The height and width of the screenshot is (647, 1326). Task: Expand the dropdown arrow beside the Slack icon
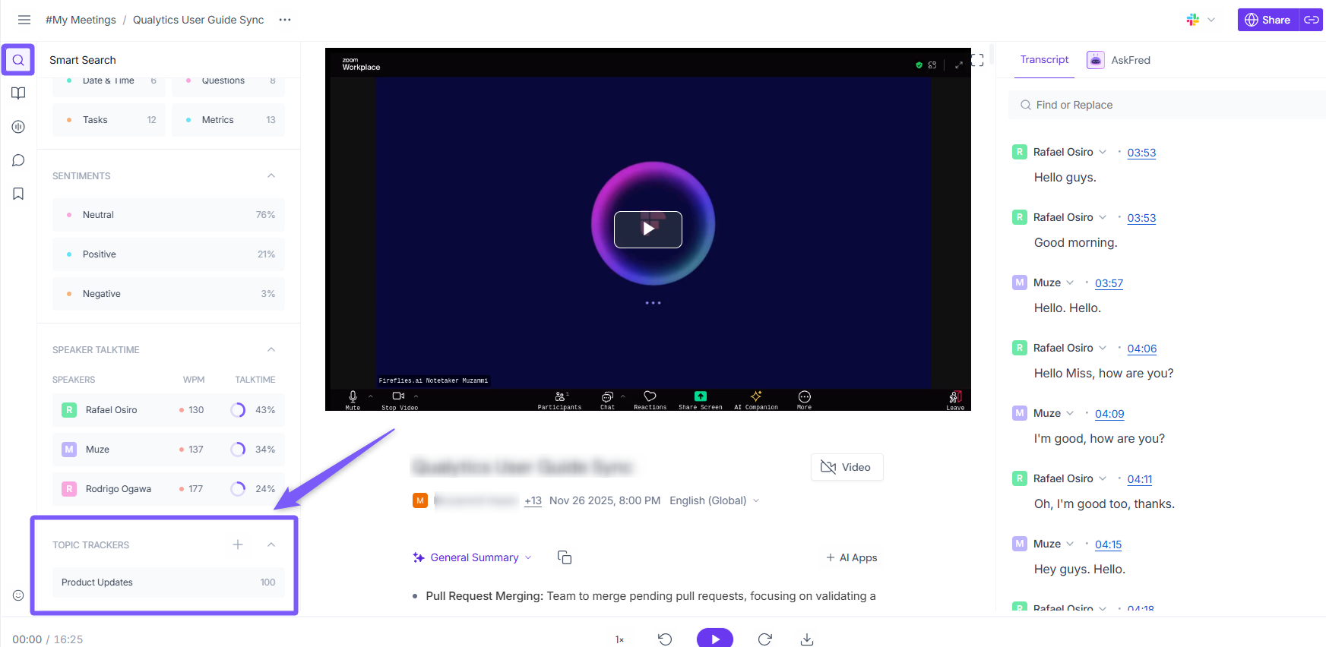coord(1211,20)
